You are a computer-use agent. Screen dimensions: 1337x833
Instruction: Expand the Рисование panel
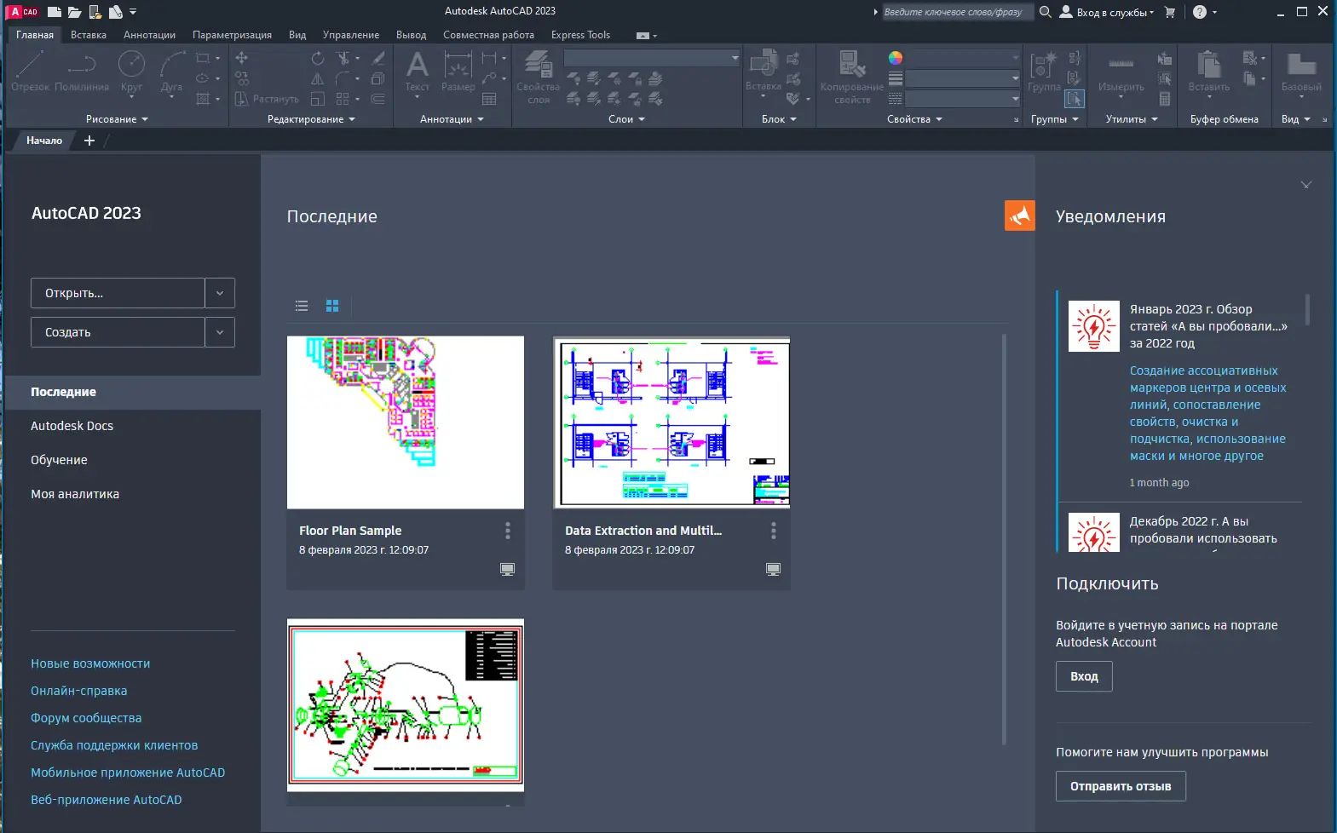pos(117,119)
